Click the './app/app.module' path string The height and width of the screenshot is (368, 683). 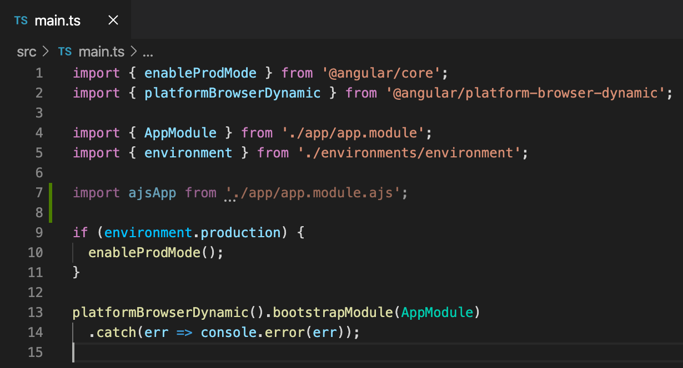click(353, 133)
